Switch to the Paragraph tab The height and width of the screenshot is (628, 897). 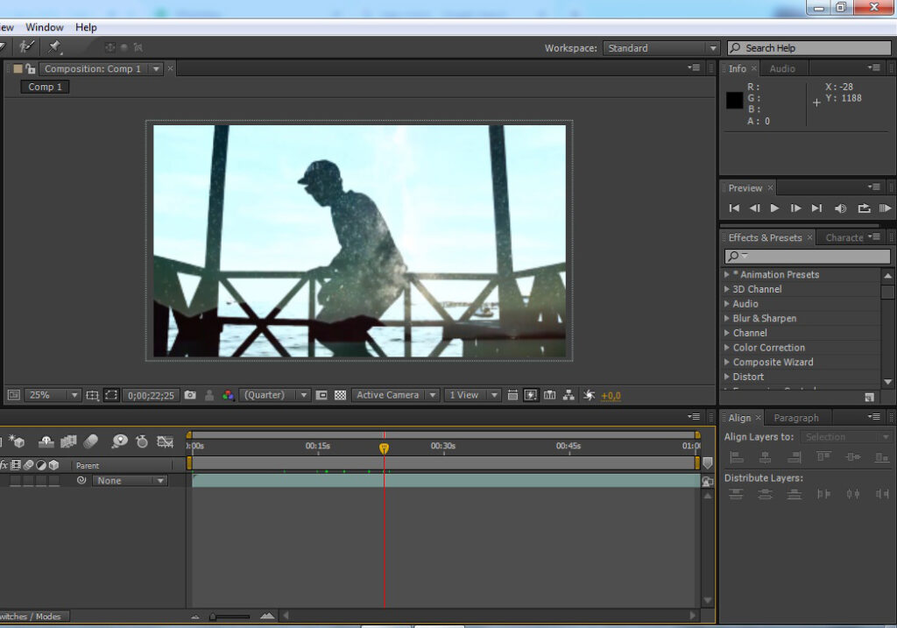point(796,418)
